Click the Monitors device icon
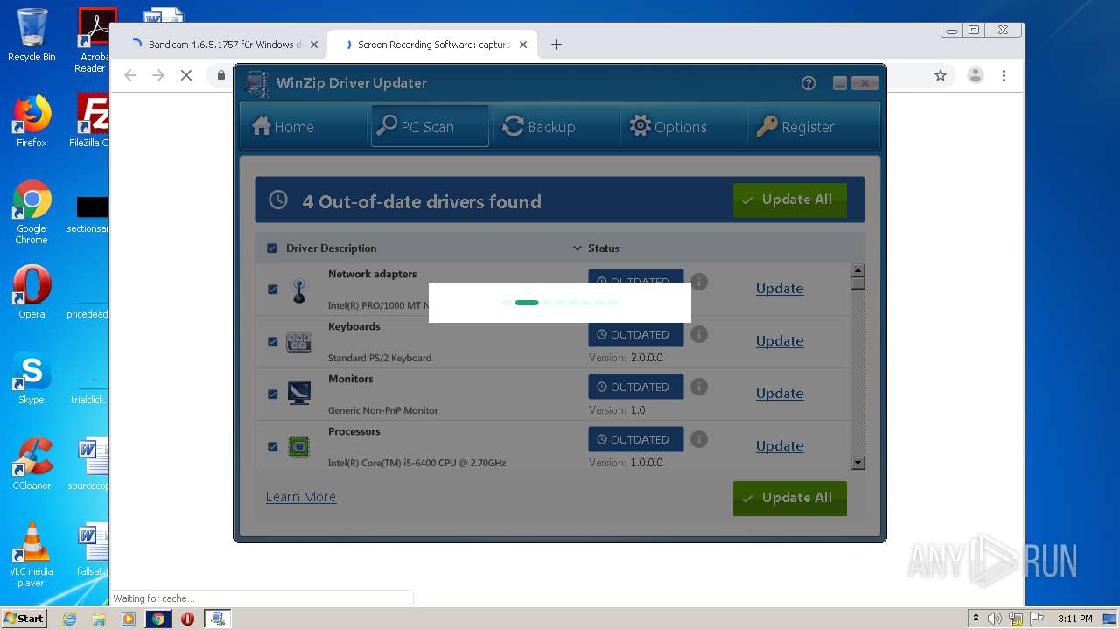The image size is (1120, 630). 299,394
